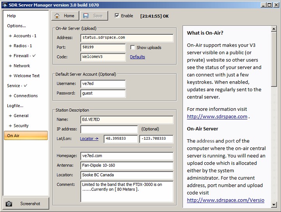Visit the www.sdrspace.com hyperlink
The image size is (281, 212).
coord(217,117)
